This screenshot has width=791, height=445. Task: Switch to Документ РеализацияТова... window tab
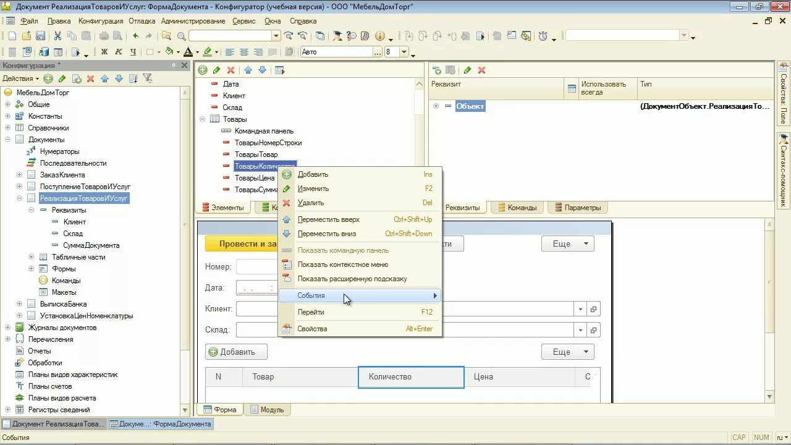[x=54, y=424]
